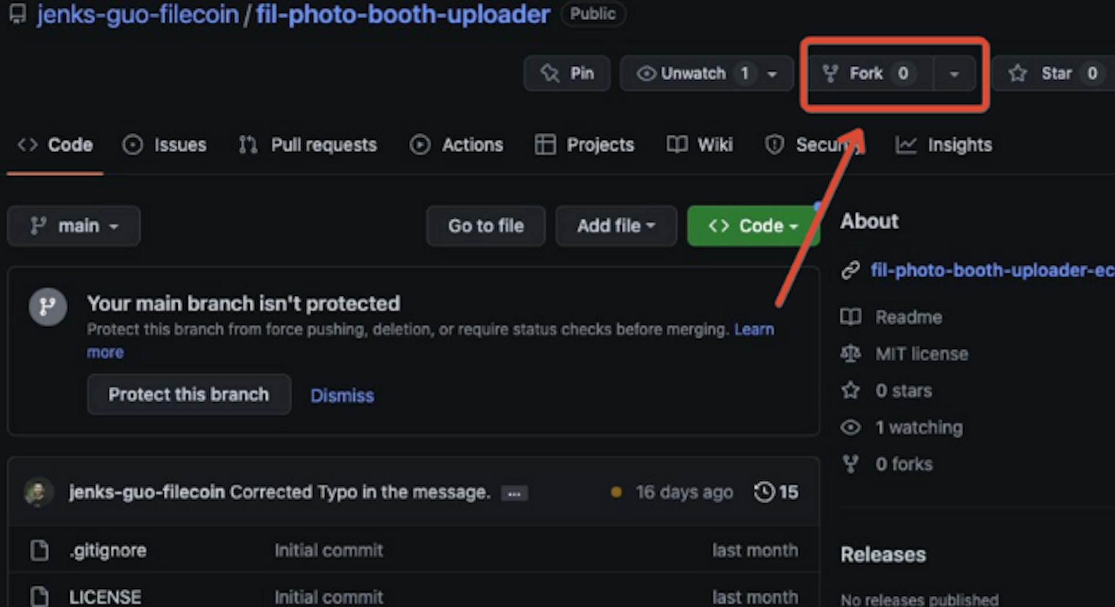Click the eye watching icon in About
Image resolution: width=1115 pixels, height=607 pixels.
point(851,428)
